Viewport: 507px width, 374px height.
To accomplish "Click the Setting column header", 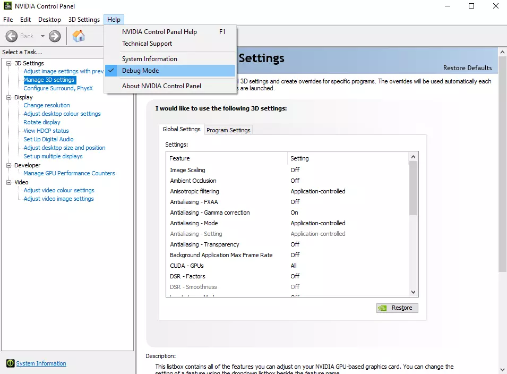I will tap(348, 158).
